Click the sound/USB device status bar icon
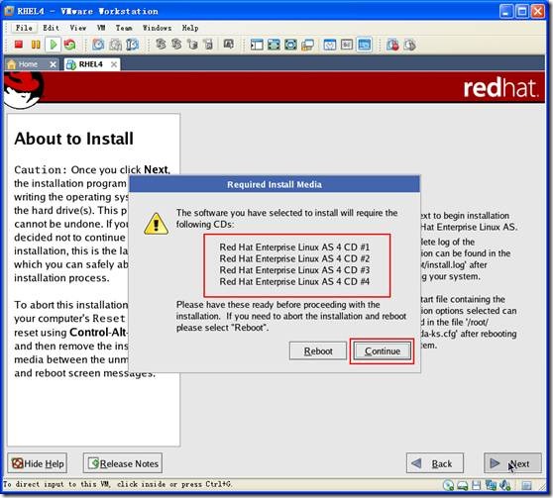 [x=505, y=485]
